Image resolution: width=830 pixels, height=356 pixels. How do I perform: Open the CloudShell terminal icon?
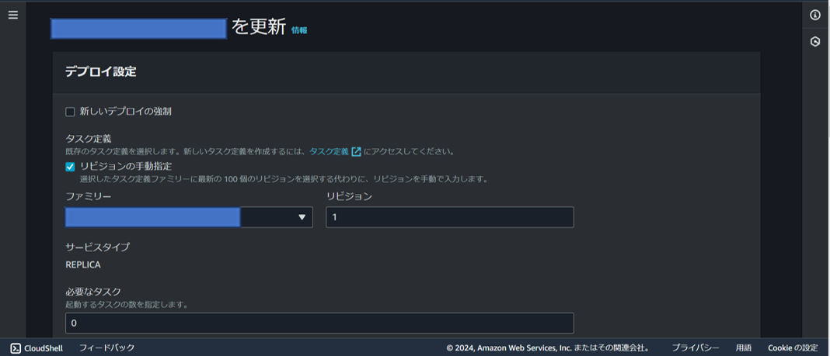tap(16, 348)
